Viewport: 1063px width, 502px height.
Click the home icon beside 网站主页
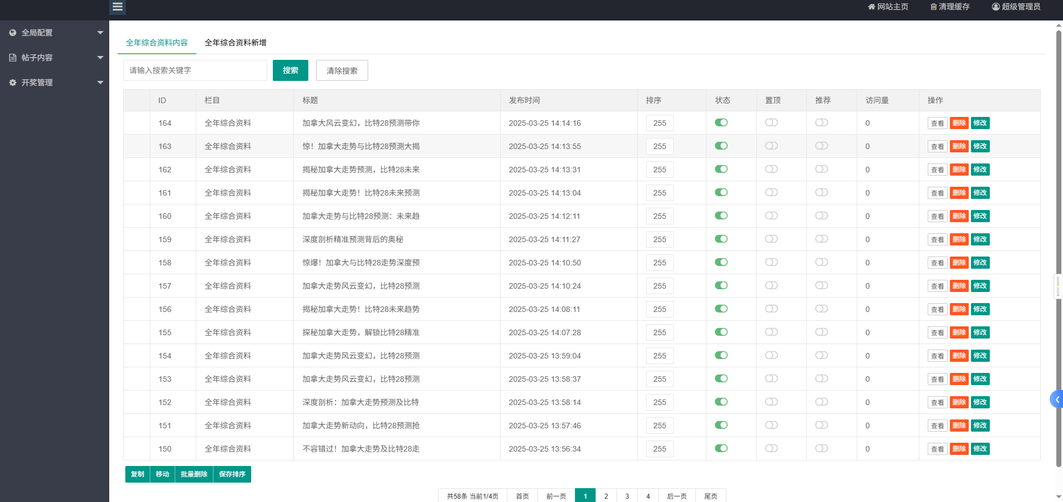(x=871, y=7)
